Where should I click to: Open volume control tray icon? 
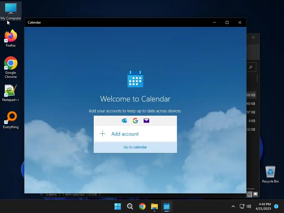coord(249,206)
